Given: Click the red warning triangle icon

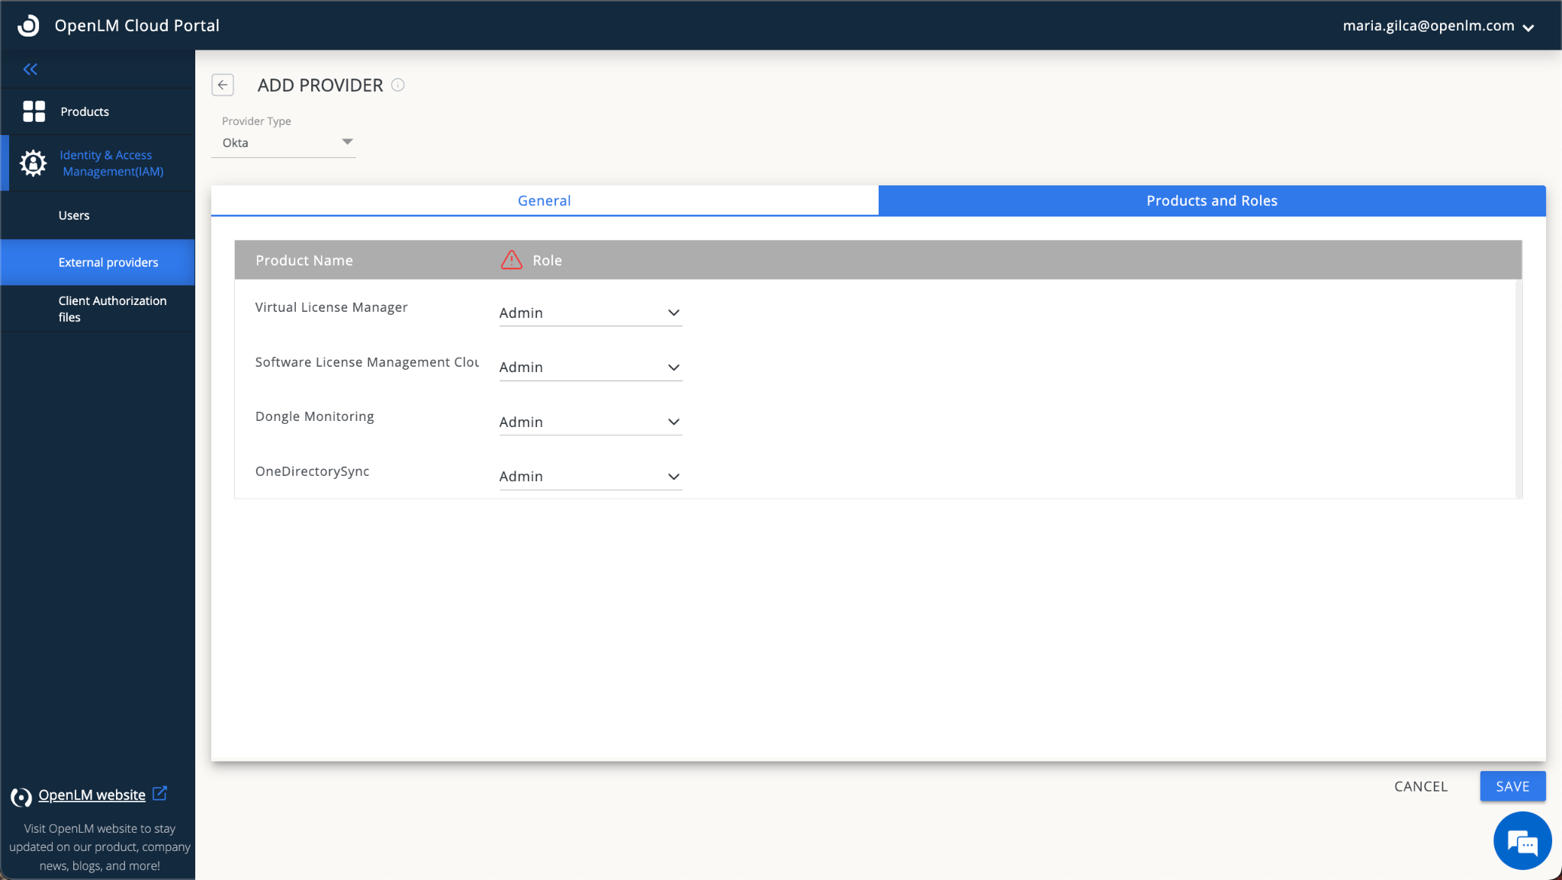Looking at the screenshot, I should click(x=511, y=260).
